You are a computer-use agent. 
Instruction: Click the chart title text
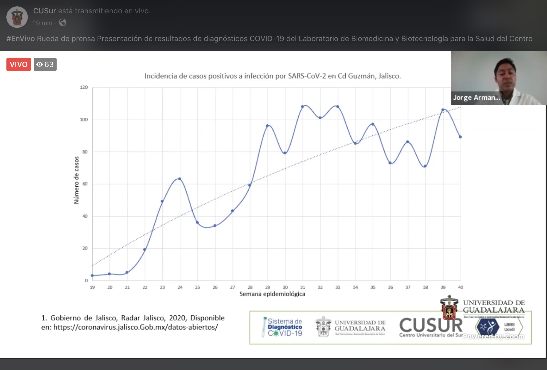click(x=272, y=76)
